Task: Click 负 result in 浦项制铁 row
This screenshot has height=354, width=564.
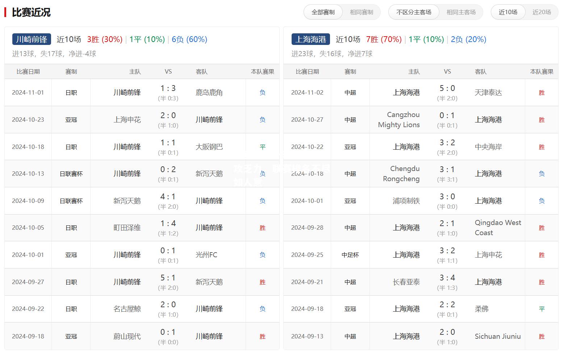Action: pos(542,201)
